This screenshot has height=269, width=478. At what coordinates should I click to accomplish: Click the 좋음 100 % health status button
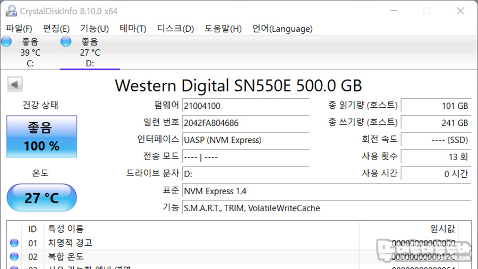pyautogui.click(x=42, y=136)
